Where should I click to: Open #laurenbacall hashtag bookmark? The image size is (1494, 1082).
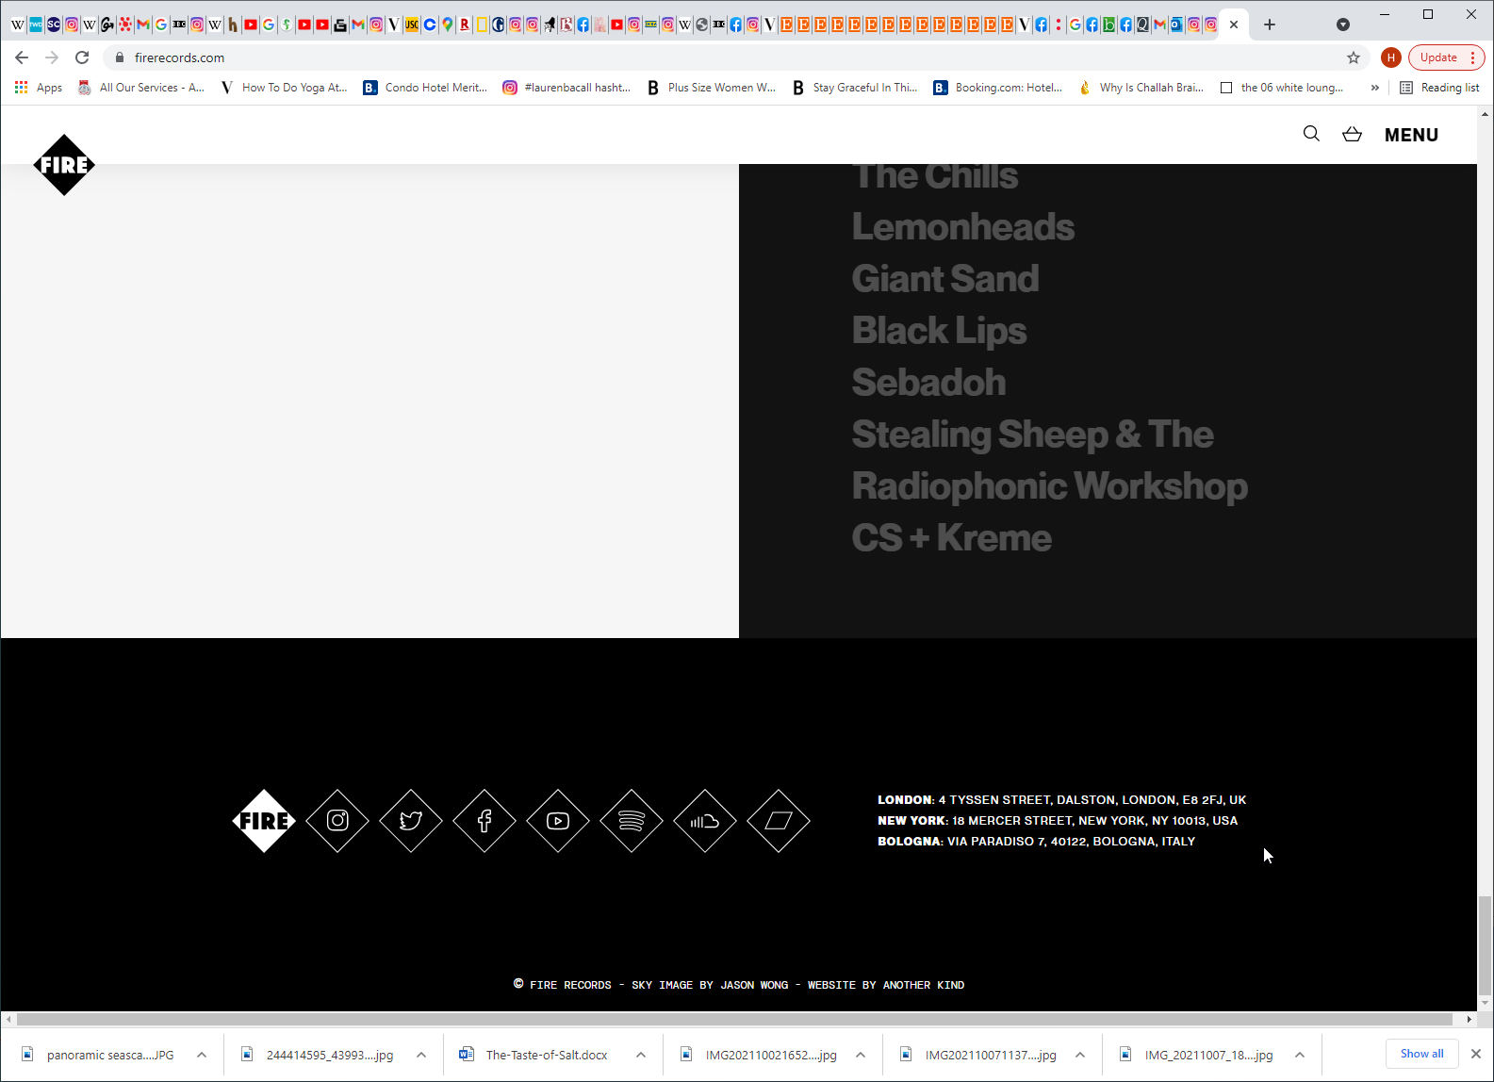pyautogui.click(x=566, y=88)
